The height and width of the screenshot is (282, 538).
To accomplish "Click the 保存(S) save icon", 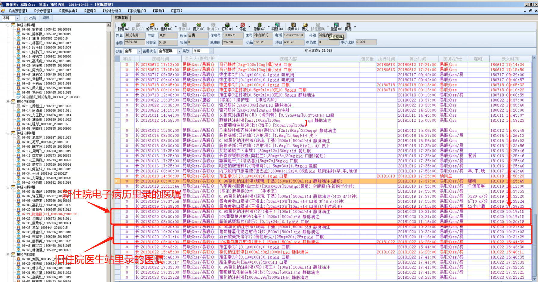I will (184, 25).
